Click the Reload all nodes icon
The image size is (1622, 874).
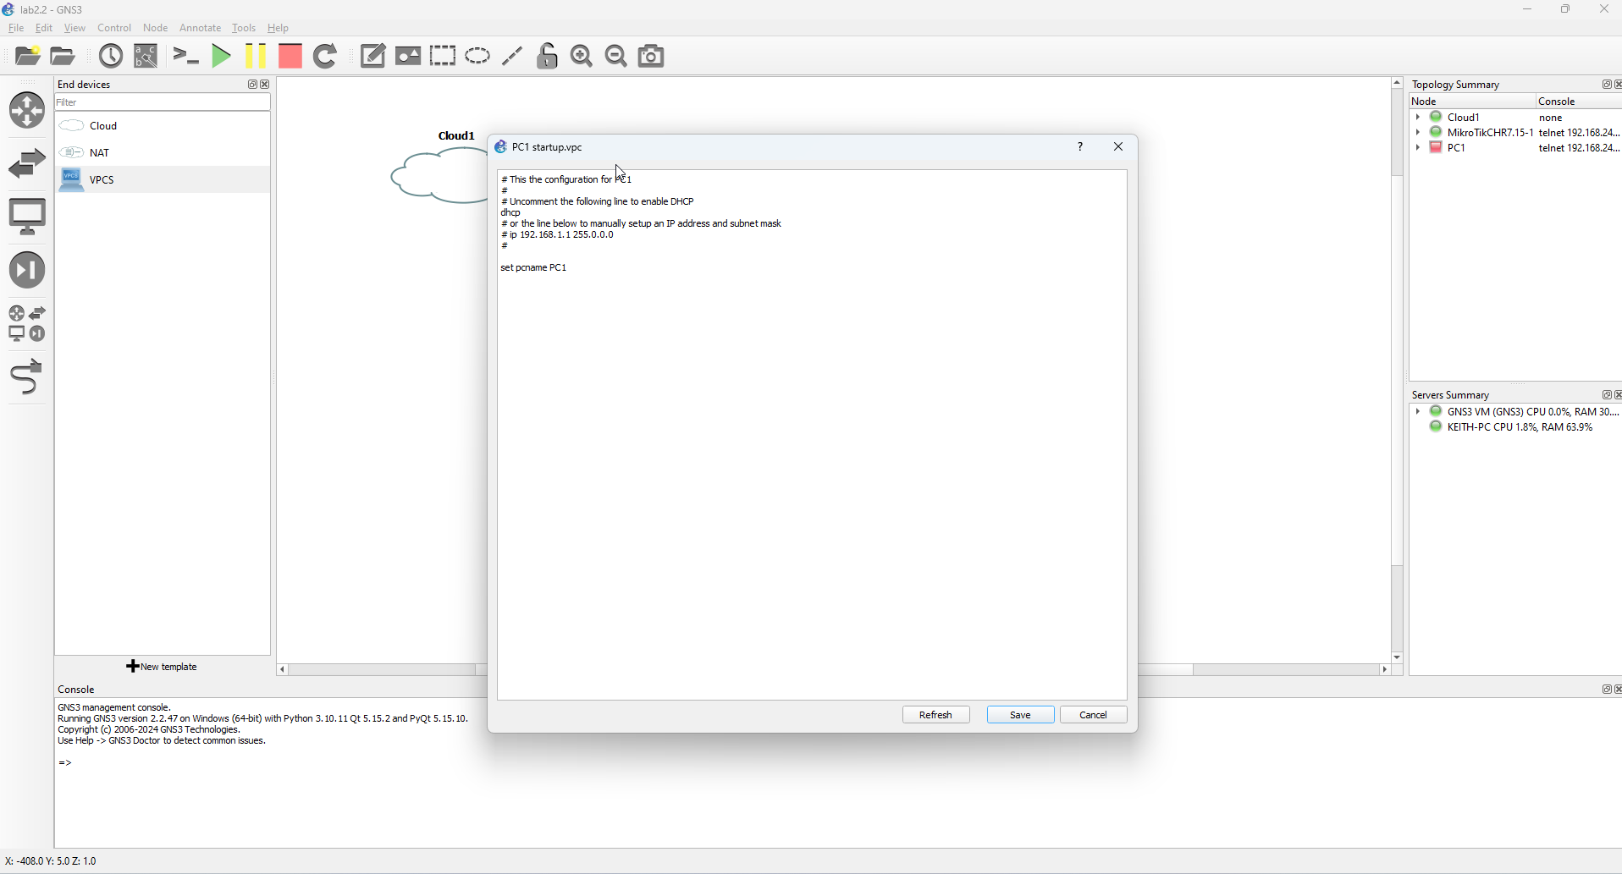click(x=326, y=57)
